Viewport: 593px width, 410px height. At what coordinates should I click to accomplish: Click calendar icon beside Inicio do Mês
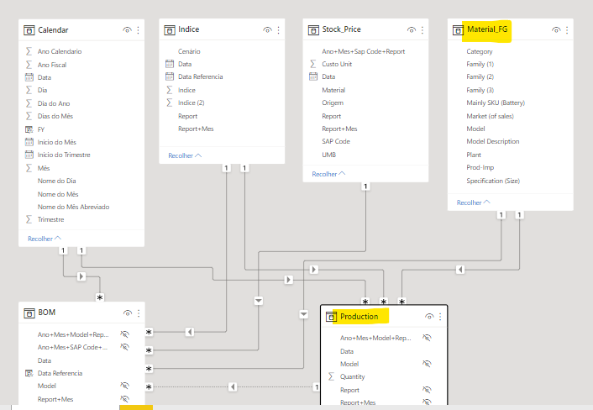29,142
